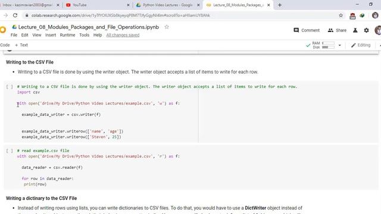381x214 pixels.
Task: Add a new Text cell
Action: [x=21, y=45]
